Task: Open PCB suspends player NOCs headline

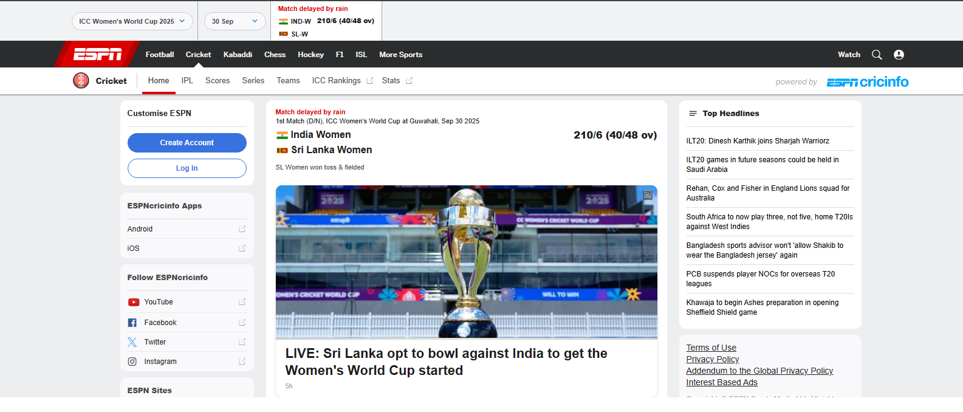Action: click(x=761, y=279)
